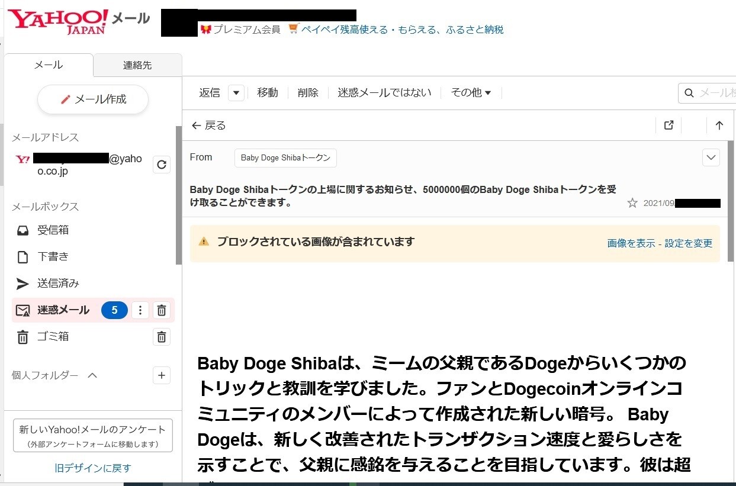This screenshot has width=736, height=486.
Task: Click the inbox tray icon
Action: pyautogui.click(x=23, y=230)
